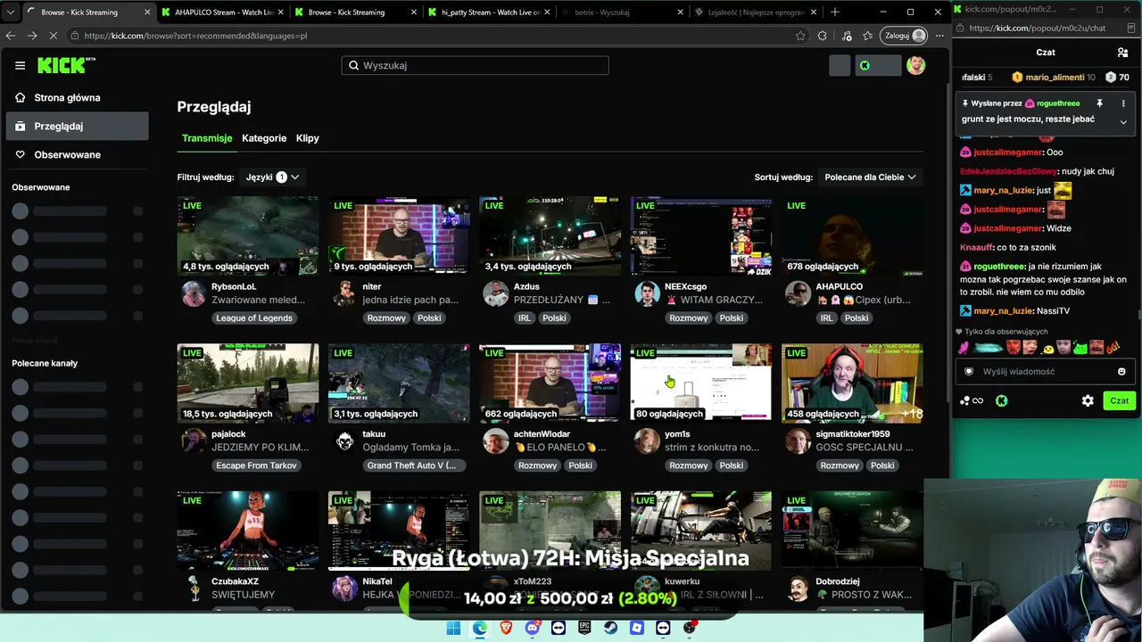Screen dimensions: 1142x642
Task: Switch to the Transmisje tab
Action: tap(207, 138)
